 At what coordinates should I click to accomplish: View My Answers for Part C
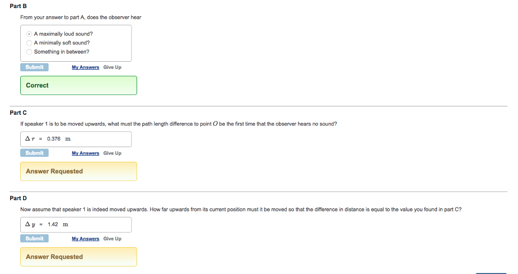[x=85, y=153]
